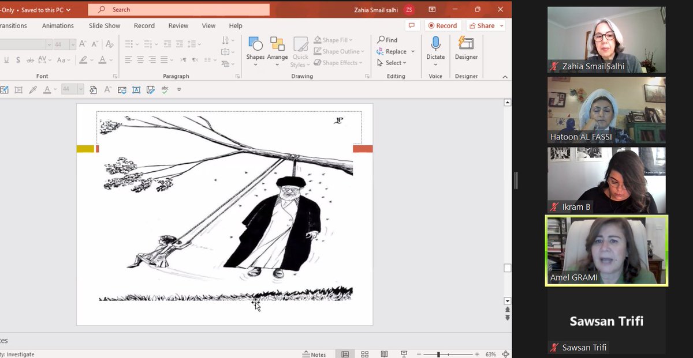Decrease list indent level
This screenshot has width=693, height=358.
[x=167, y=44]
